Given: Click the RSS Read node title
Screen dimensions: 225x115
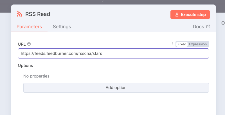Looking at the screenshot, I should click(38, 14).
